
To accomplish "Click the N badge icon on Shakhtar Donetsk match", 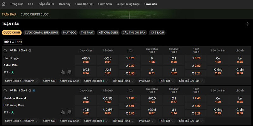I will pos(34,90).
